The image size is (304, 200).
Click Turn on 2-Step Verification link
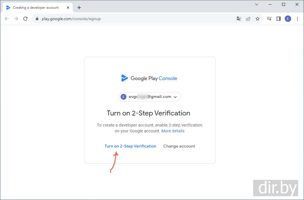pos(130,146)
